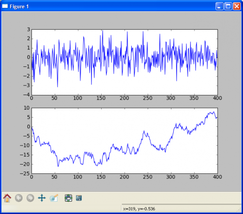Save the figure with floppy icon

pyautogui.click(x=79, y=198)
